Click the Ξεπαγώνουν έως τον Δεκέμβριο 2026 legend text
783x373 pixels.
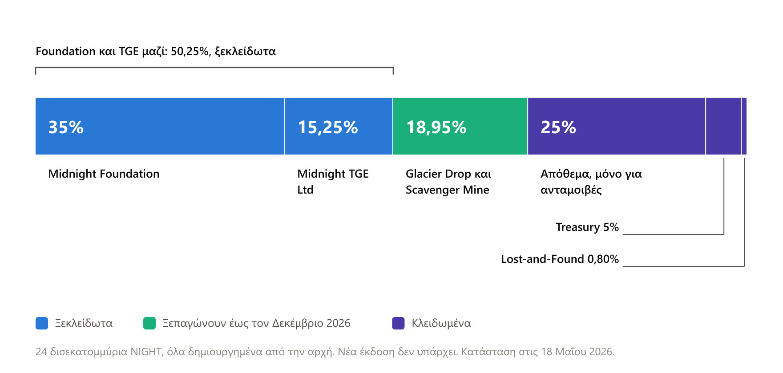pyautogui.click(x=256, y=323)
